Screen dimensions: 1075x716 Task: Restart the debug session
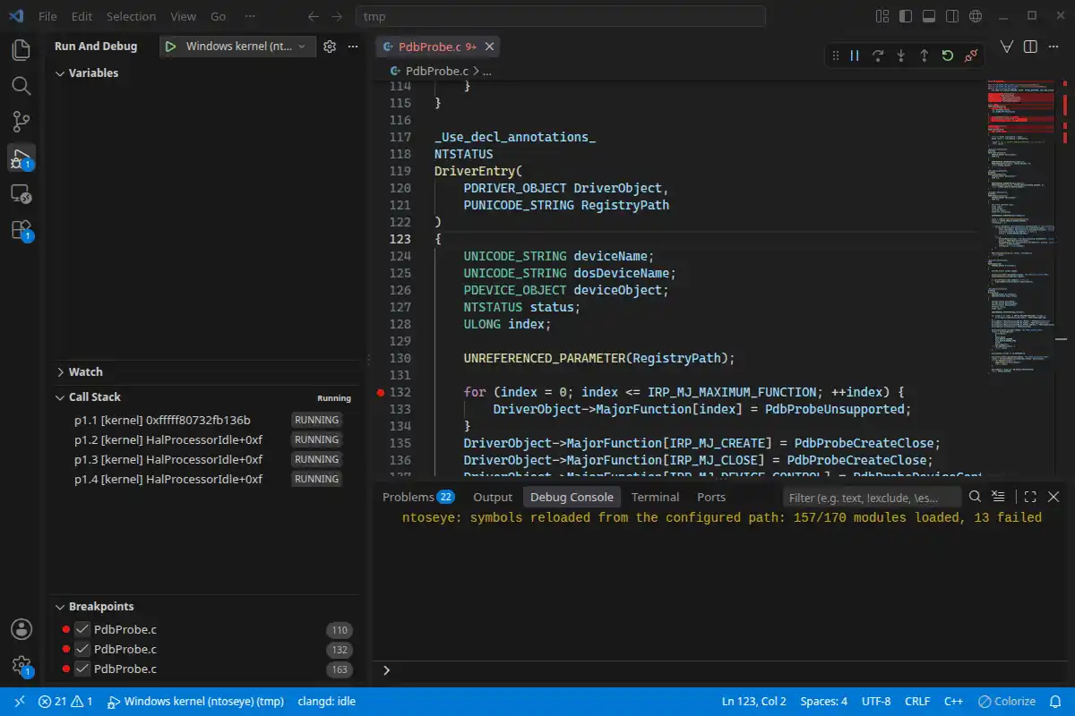pos(948,55)
